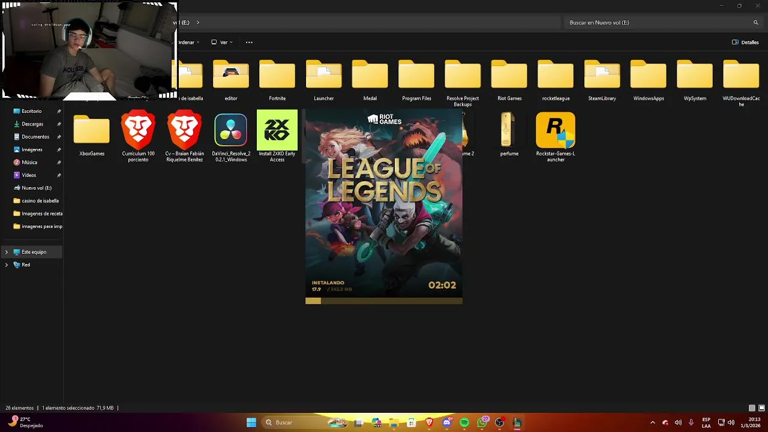
Task: Expand the Este equipo tree node
Action: 7,252
